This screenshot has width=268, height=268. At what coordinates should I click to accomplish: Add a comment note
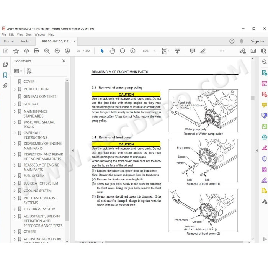coord(193,51)
